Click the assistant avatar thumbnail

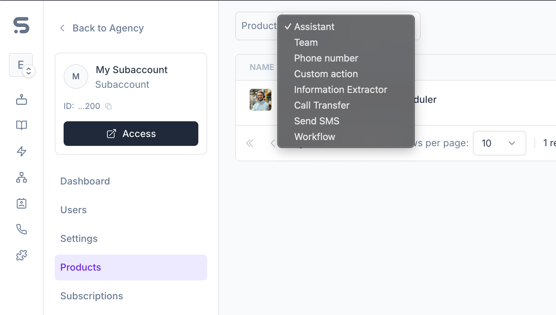(x=261, y=100)
